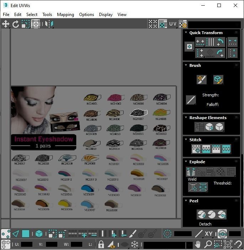Open the brush falloff type flyout

point(191,100)
